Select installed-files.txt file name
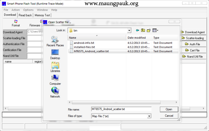Screen dimensions: 209x131 click(x=84, y=47)
